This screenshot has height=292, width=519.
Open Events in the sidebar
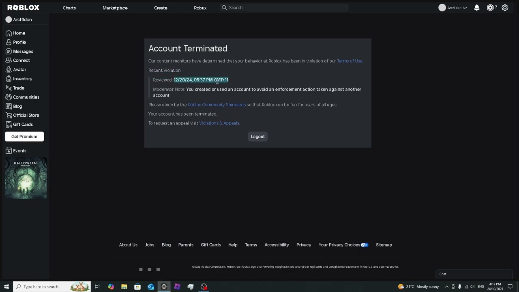click(x=16, y=151)
